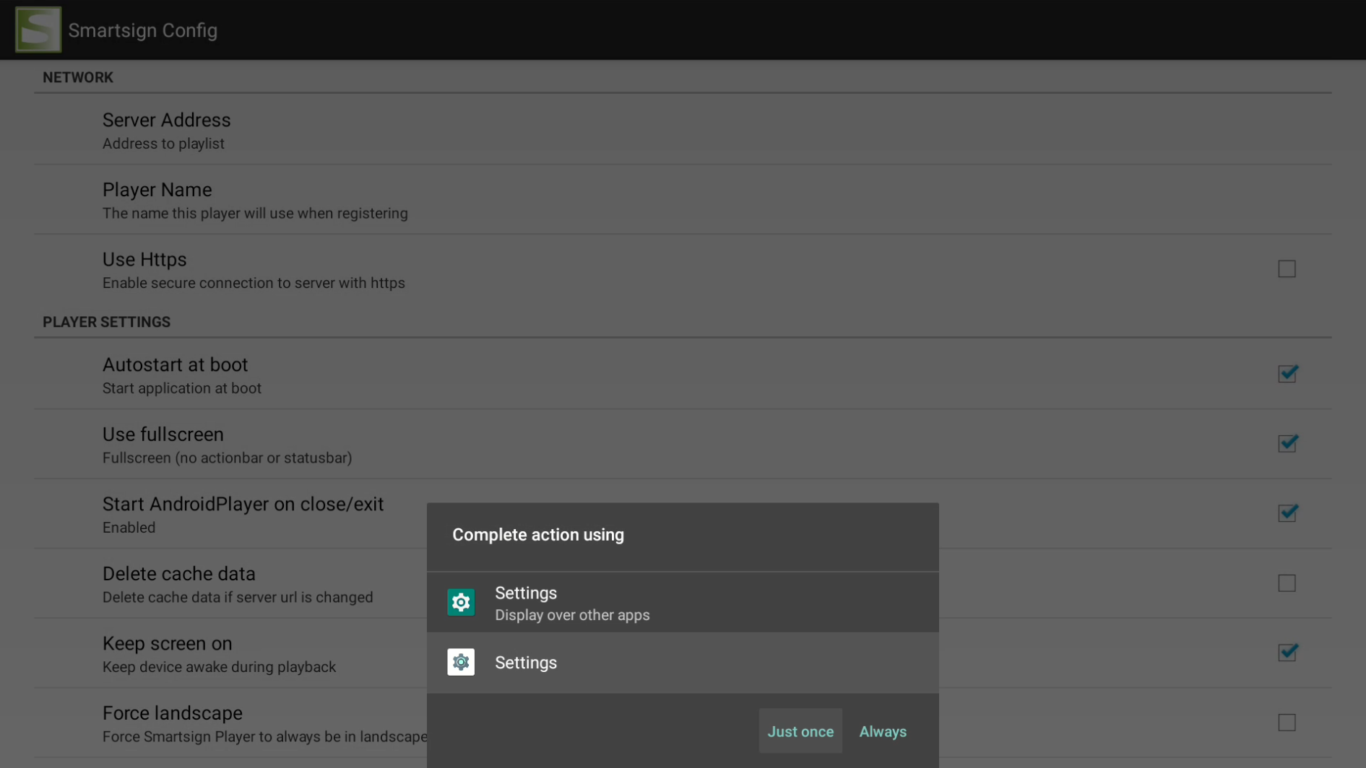This screenshot has height=768, width=1366.
Task: Click the 'Force landscape' label
Action: [173, 713]
